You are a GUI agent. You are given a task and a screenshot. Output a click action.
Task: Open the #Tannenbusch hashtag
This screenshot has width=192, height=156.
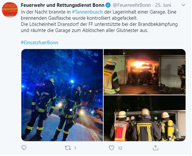87,12
